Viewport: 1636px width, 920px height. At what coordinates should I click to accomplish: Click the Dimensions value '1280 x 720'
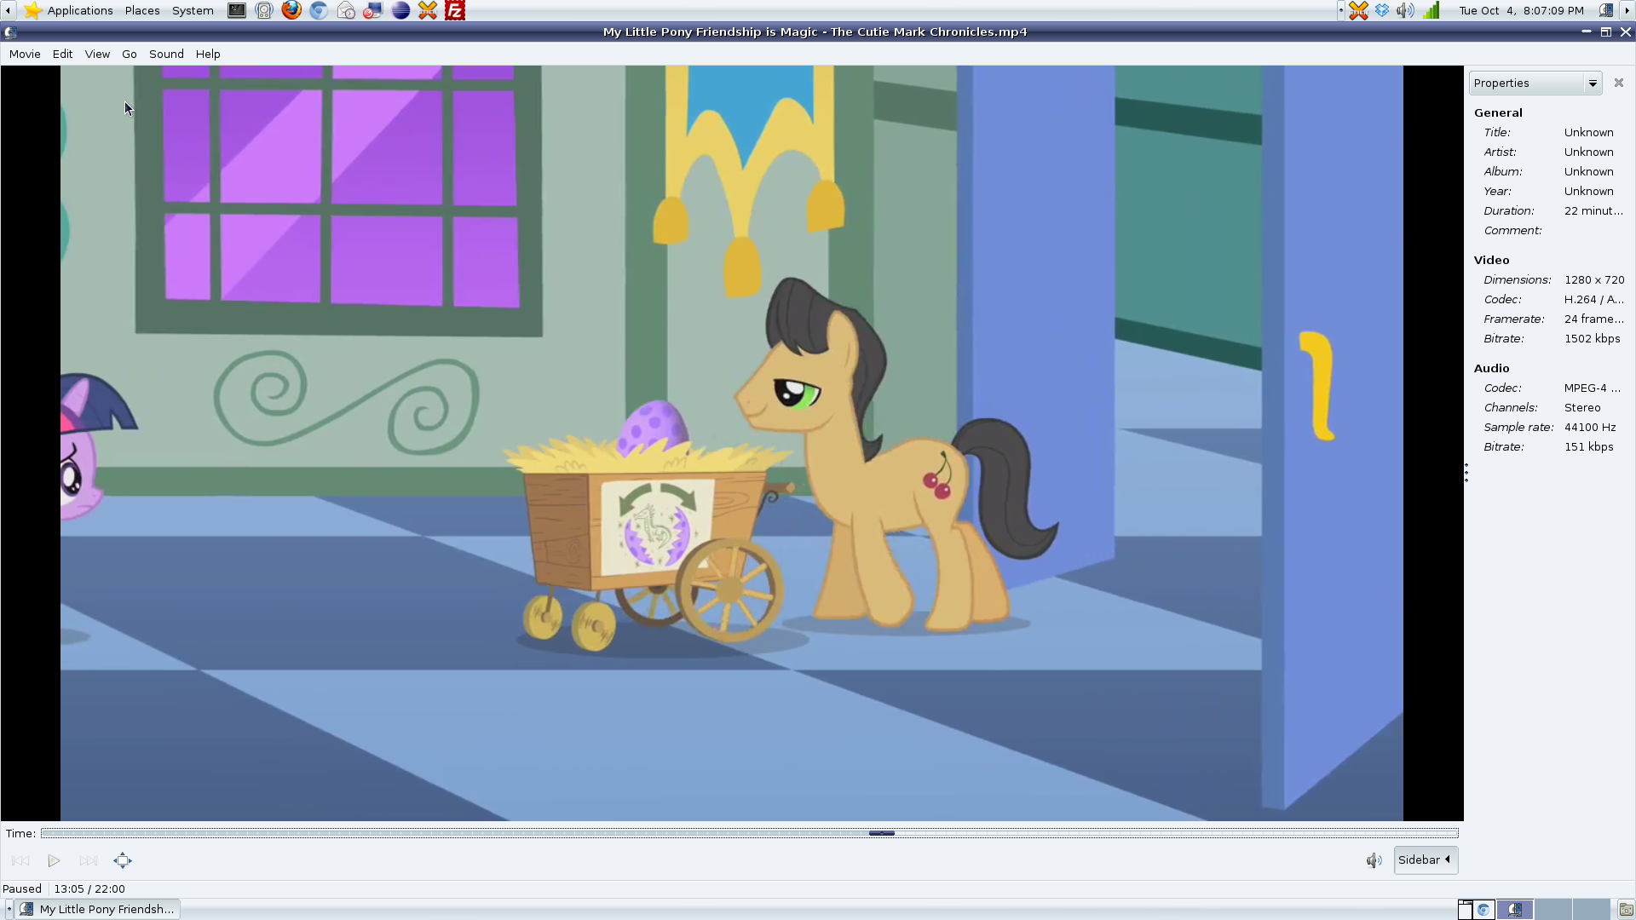point(1594,279)
